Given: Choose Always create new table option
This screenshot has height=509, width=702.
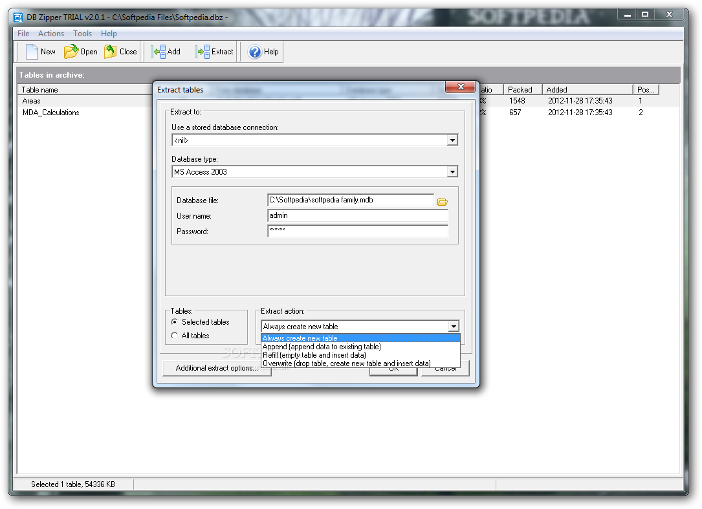Looking at the screenshot, I should point(360,338).
